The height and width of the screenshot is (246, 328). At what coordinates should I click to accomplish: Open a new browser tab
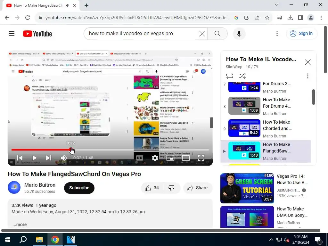[x=86, y=5]
